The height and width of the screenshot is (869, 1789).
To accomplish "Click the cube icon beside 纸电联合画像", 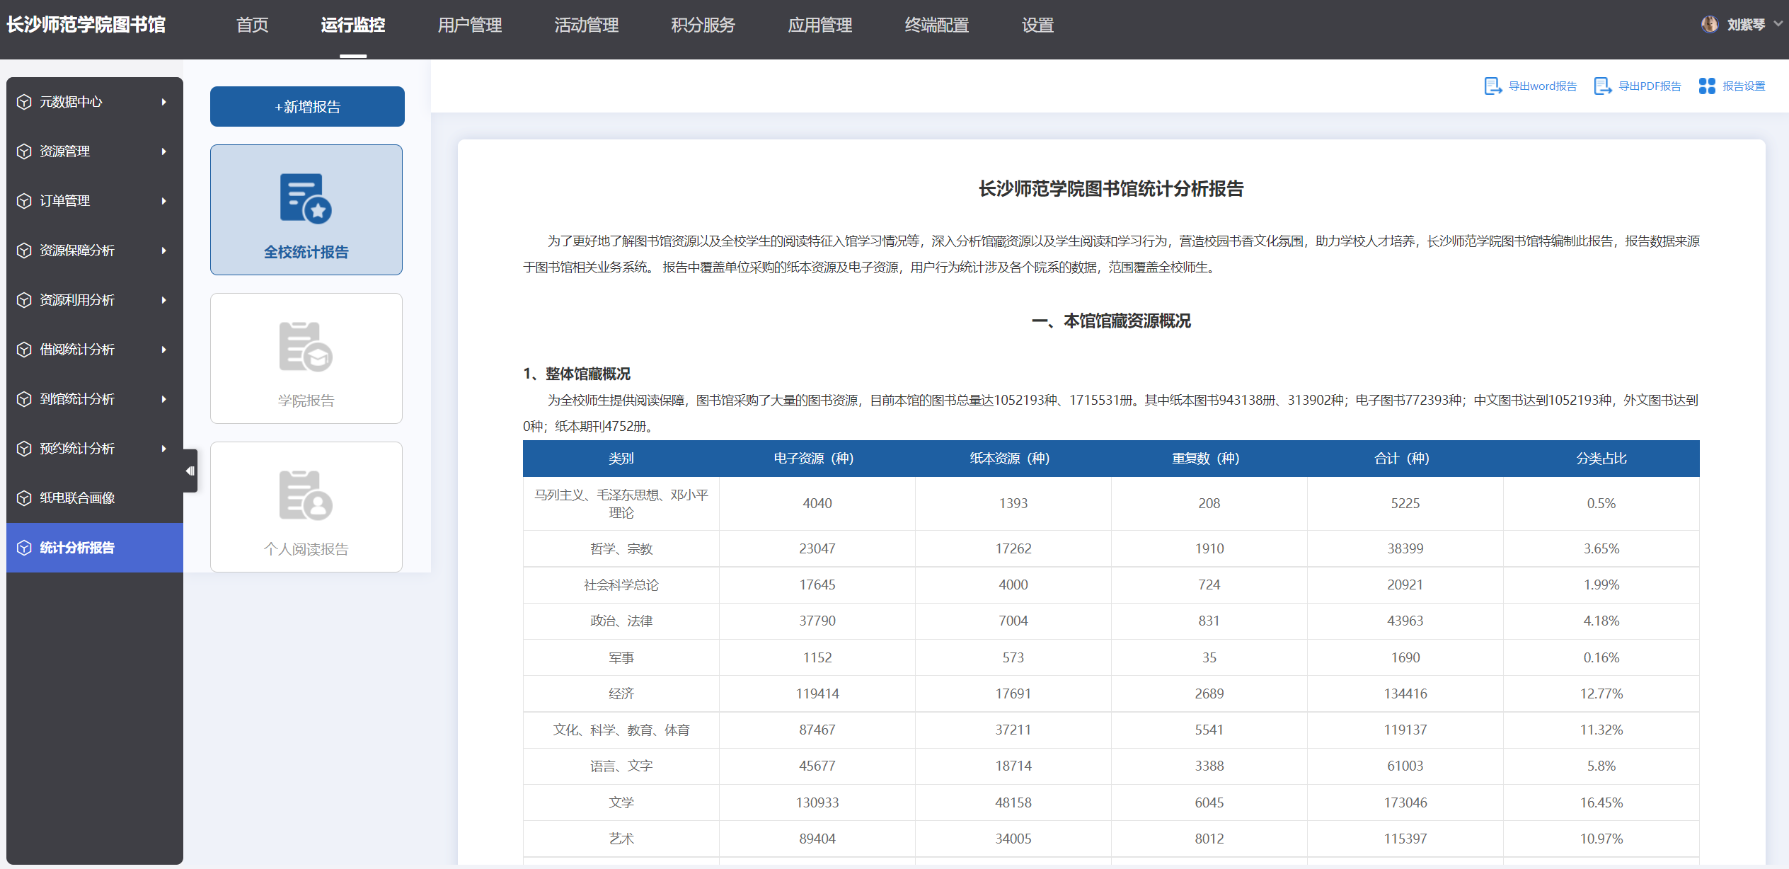I will point(24,498).
